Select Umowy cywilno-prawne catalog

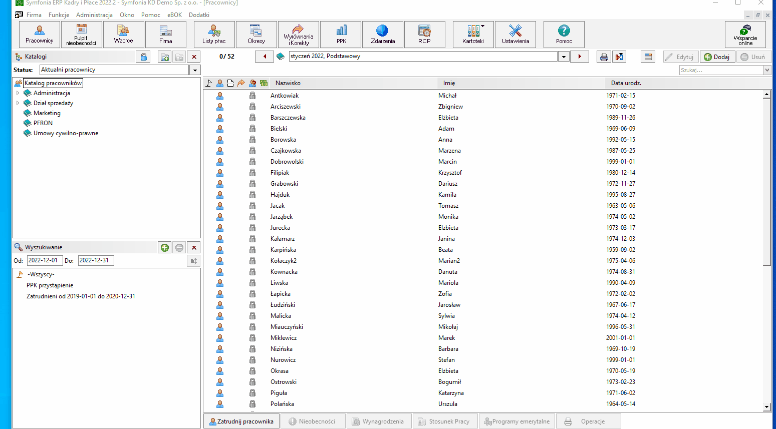click(x=66, y=133)
